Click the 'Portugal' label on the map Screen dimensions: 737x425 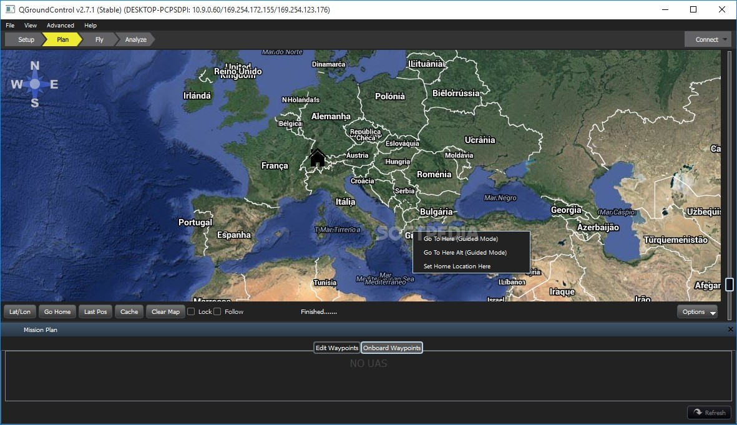click(195, 222)
